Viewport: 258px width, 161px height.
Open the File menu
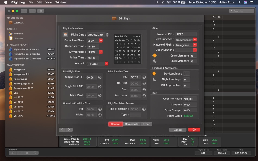click(x=31, y=2)
